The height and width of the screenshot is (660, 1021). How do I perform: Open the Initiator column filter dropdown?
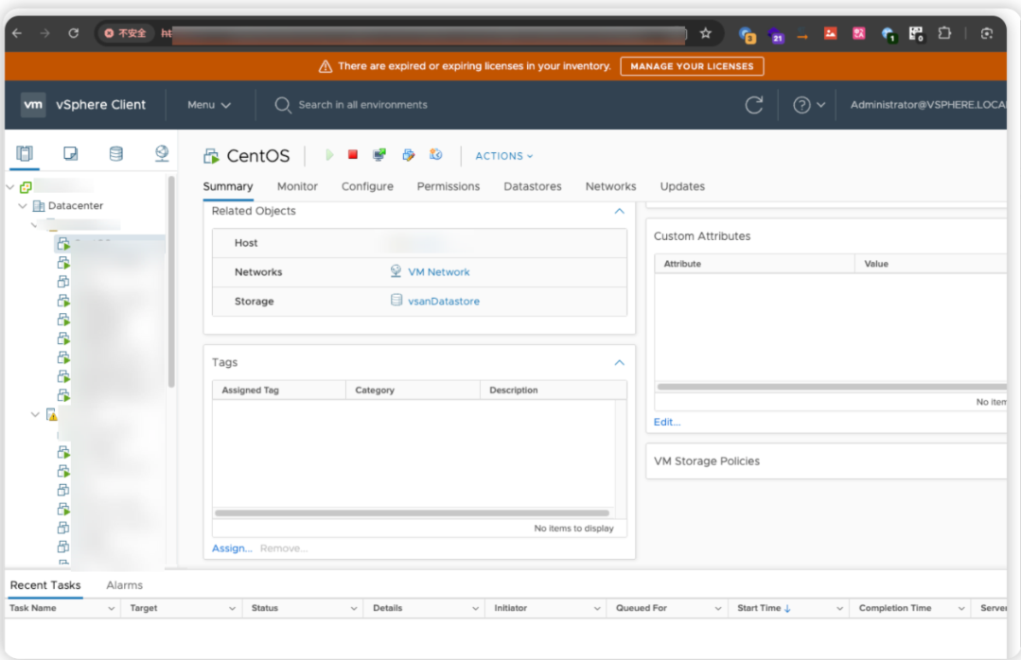[x=597, y=609]
